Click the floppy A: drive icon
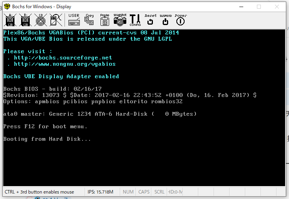Screen dimensions: 289x199 pyautogui.click(x=10, y=20)
